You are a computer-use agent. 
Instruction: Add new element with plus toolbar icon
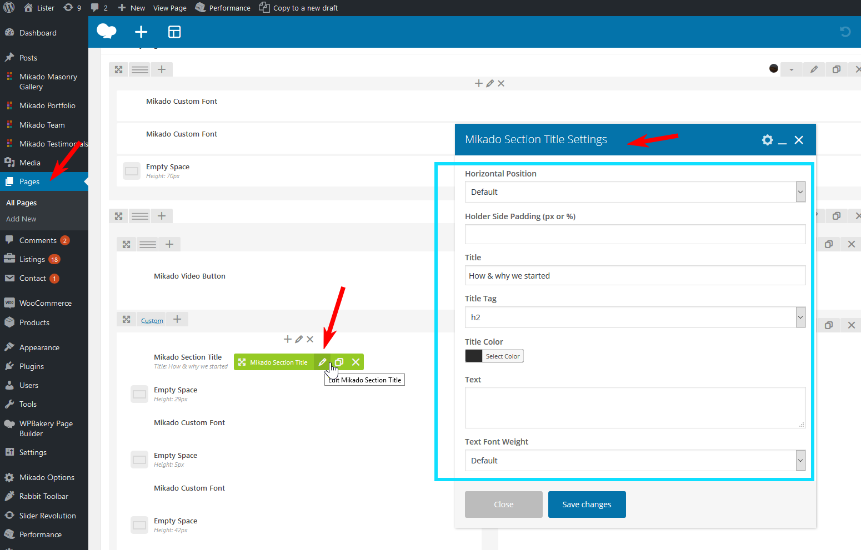pyautogui.click(x=141, y=32)
